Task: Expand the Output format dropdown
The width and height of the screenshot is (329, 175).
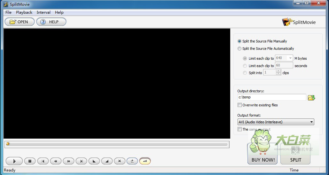Action: [311, 122]
